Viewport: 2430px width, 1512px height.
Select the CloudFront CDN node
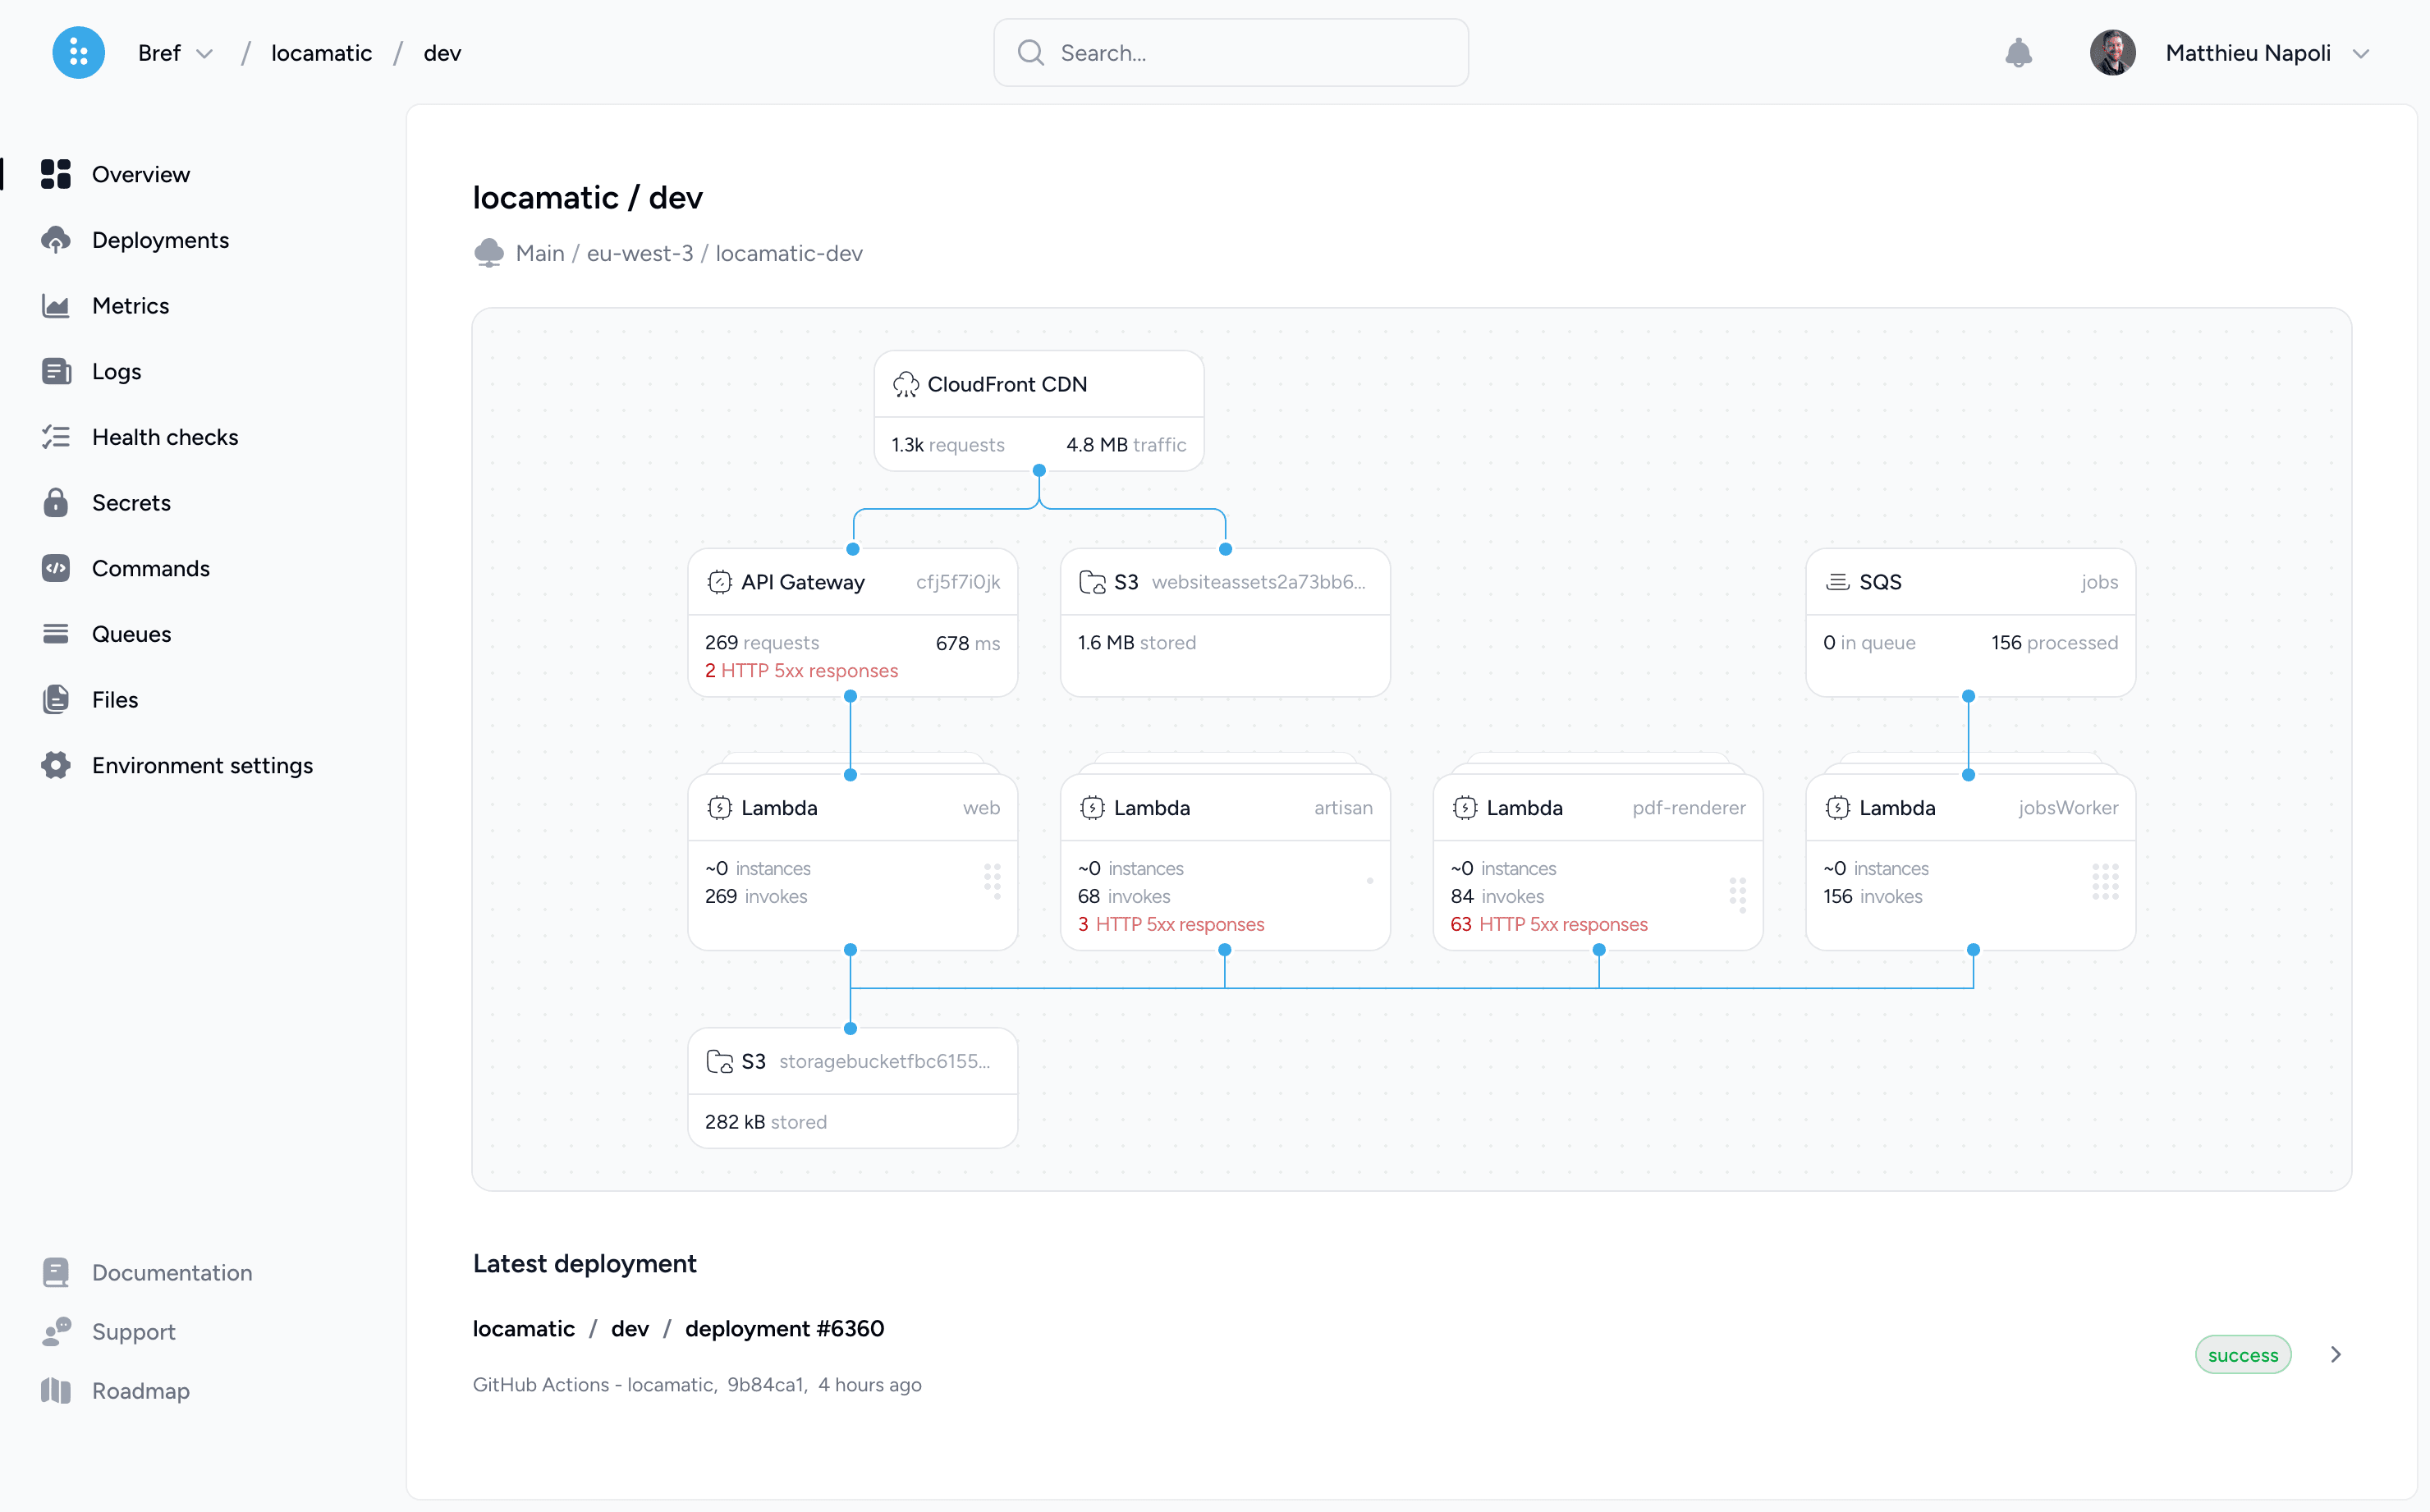pyautogui.click(x=1038, y=384)
